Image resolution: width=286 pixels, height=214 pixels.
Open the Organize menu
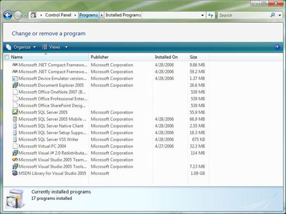(x=21, y=47)
